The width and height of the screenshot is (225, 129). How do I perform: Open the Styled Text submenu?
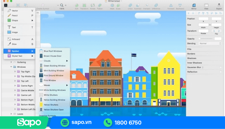(x=20, y=56)
